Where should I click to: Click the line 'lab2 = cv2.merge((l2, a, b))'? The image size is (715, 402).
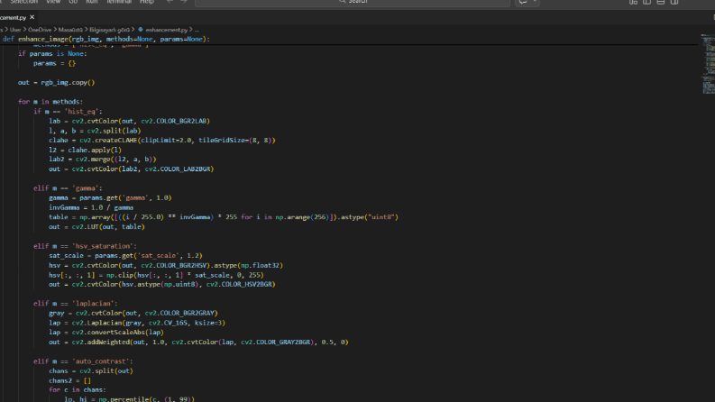pyautogui.click(x=103, y=159)
